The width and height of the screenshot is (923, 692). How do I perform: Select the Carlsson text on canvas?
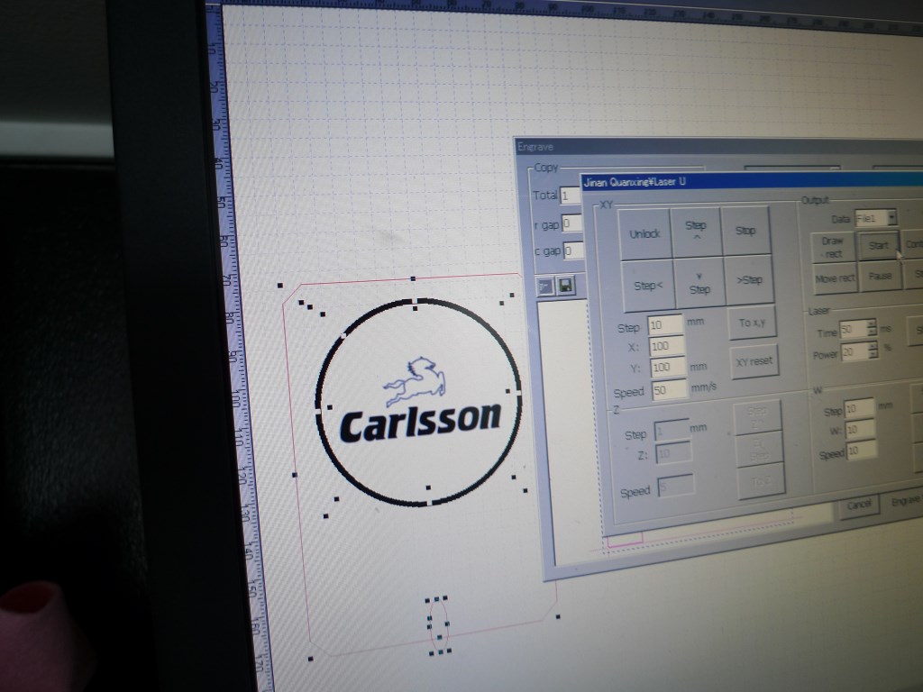tap(420, 422)
